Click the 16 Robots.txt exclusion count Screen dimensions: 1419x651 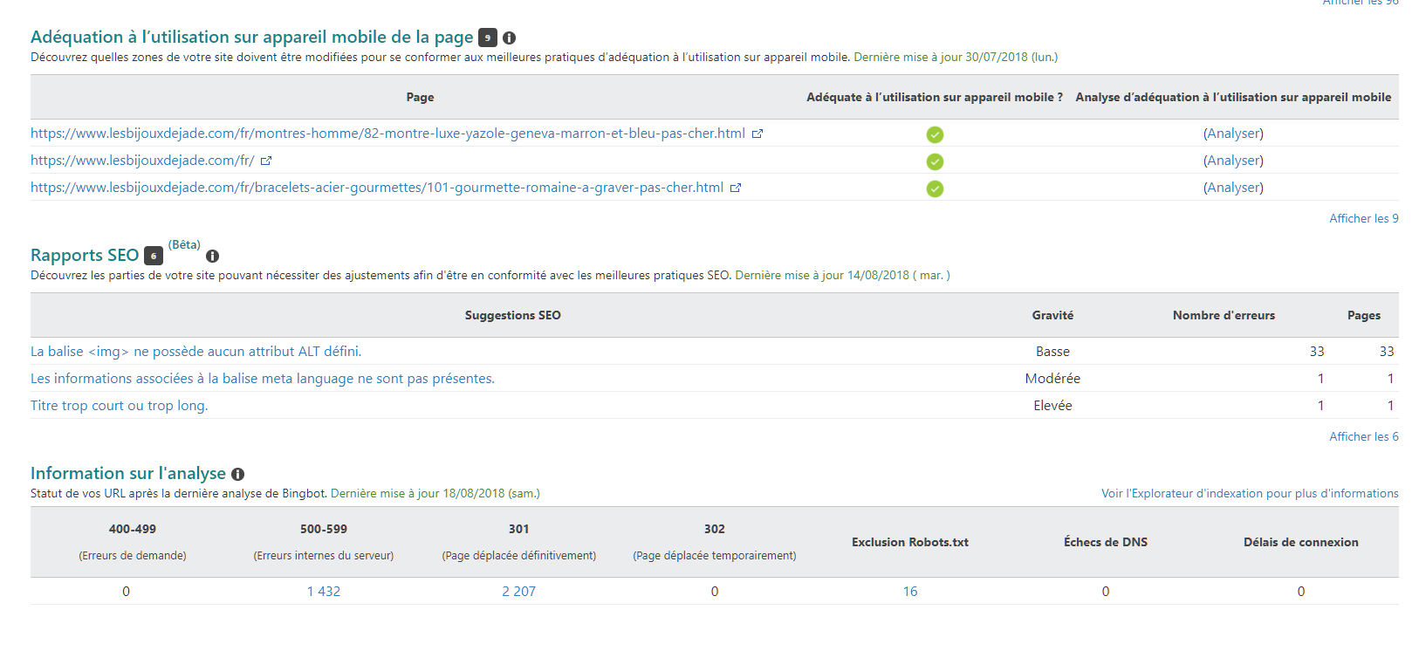(x=910, y=592)
